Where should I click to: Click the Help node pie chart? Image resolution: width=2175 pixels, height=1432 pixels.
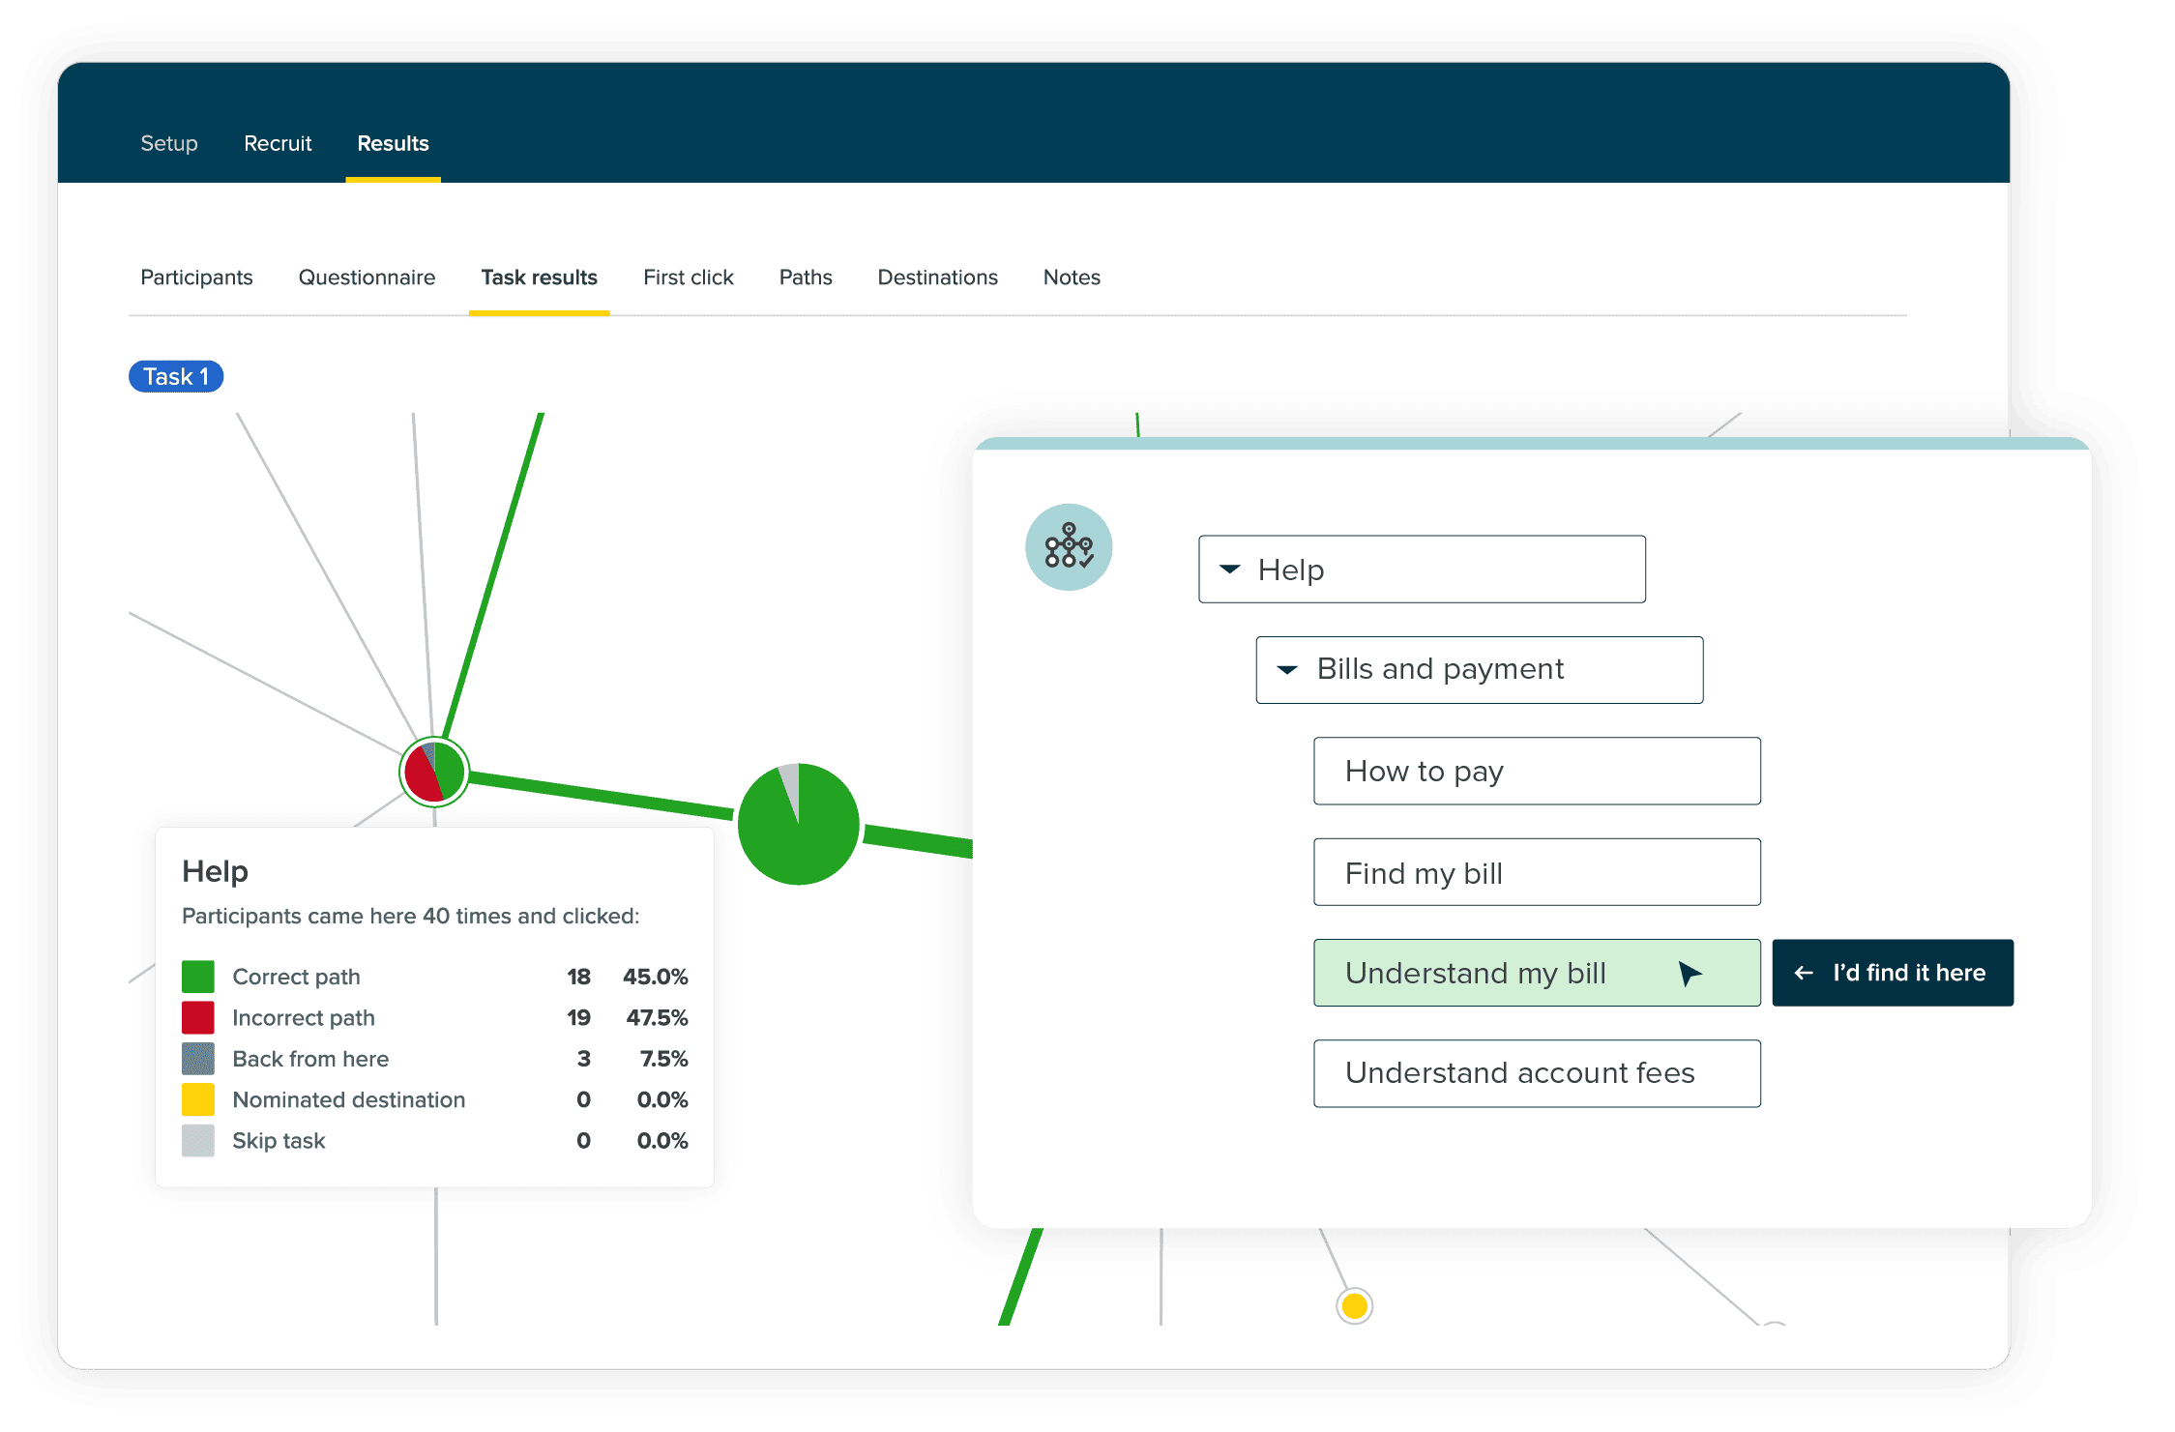point(434,772)
